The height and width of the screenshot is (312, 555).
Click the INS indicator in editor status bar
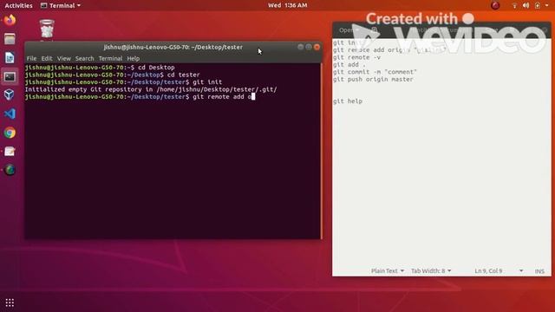[x=539, y=271]
